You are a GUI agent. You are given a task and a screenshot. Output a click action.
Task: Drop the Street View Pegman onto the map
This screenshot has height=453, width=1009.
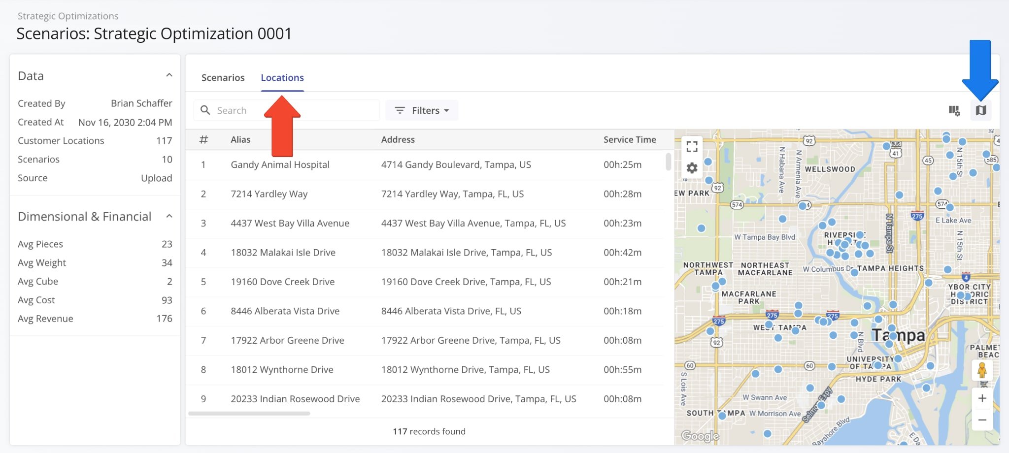click(982, 370)
